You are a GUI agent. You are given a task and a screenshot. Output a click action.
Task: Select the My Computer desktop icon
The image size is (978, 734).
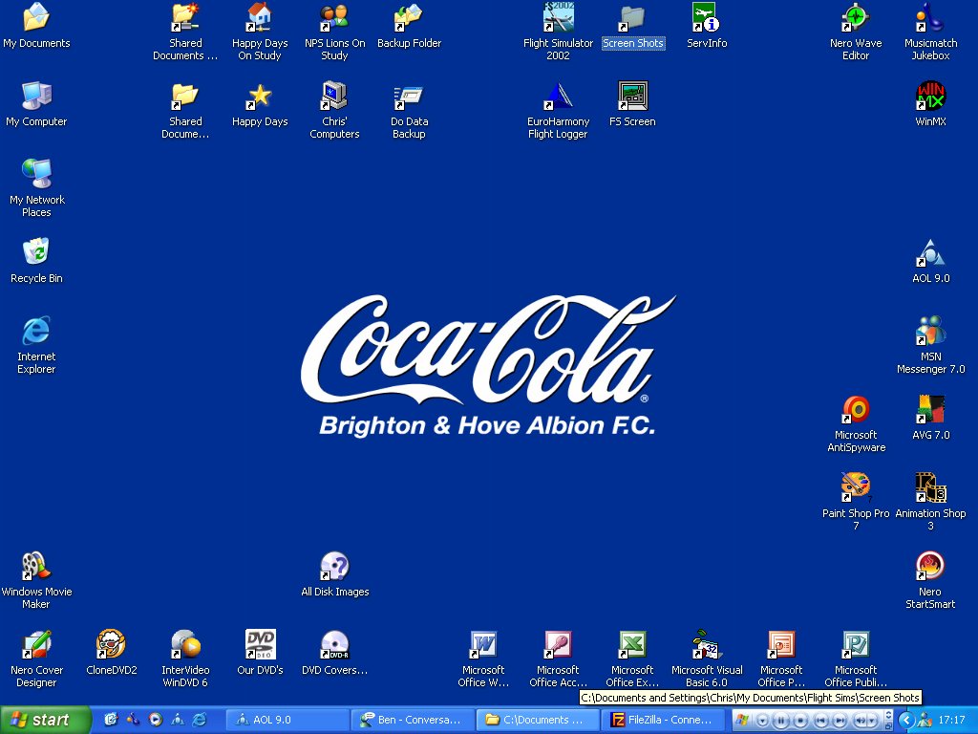tap(37, 104)
